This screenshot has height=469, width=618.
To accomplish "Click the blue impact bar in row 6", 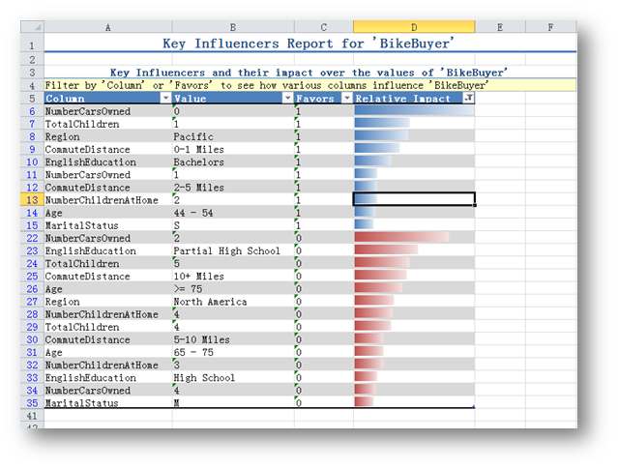I will [414, 111].
